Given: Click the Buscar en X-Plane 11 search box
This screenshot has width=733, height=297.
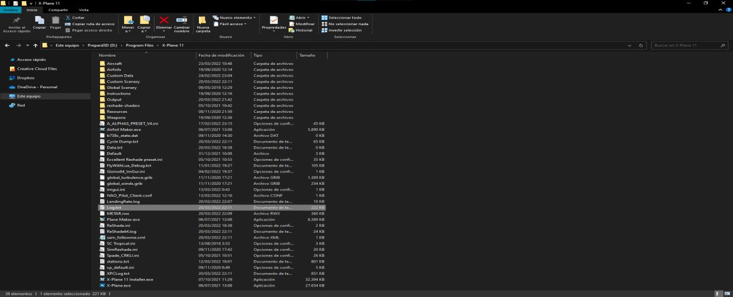Looking at the screenshot, I should 689,45.
